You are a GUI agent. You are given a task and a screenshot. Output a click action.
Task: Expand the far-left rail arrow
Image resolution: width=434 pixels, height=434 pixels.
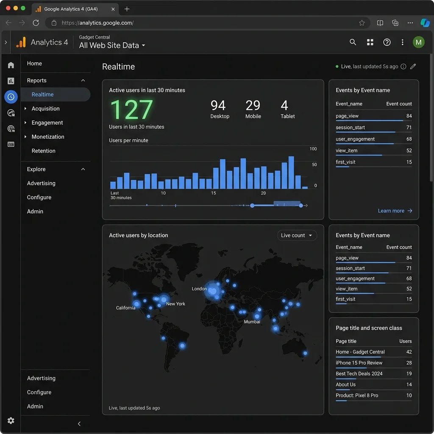(x=6, y=42)
